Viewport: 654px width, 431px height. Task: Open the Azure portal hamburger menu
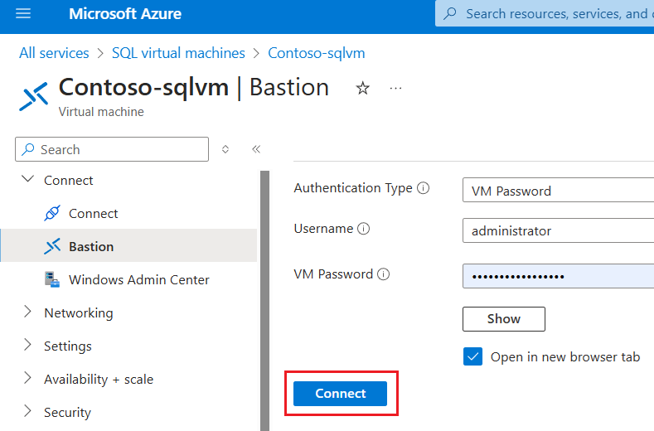tap(22, 14)
